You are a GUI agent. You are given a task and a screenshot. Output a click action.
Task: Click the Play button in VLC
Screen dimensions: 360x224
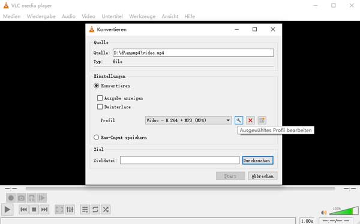(7, 210)
